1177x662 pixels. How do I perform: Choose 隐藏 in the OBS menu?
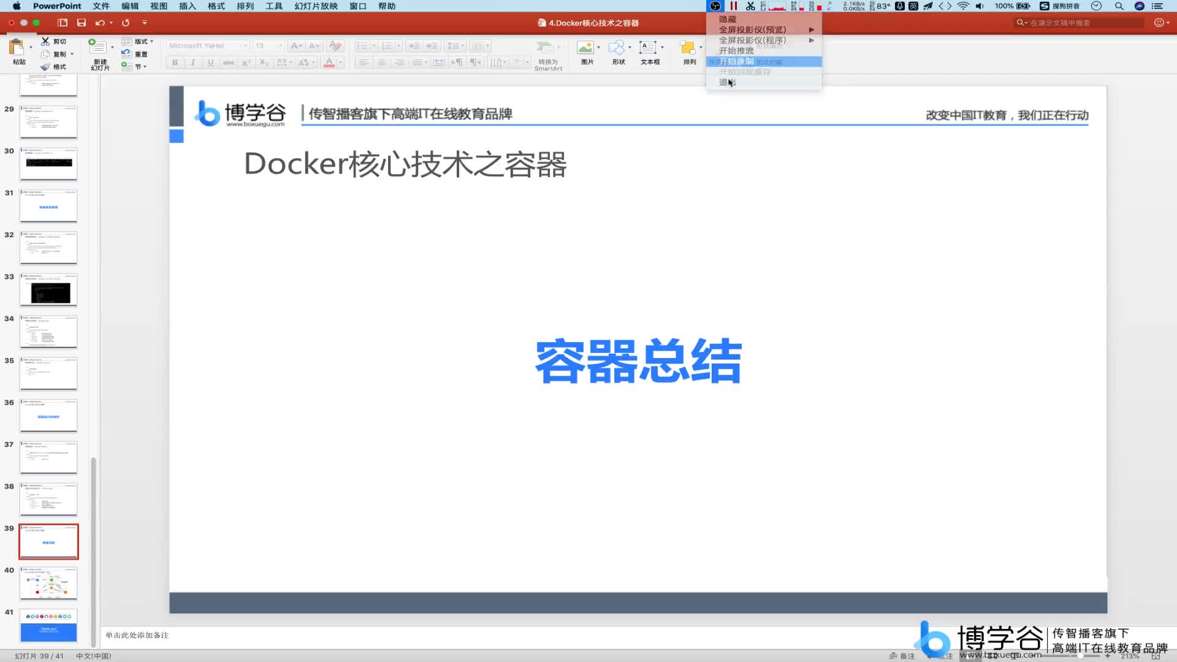click(x=764, y=20)
